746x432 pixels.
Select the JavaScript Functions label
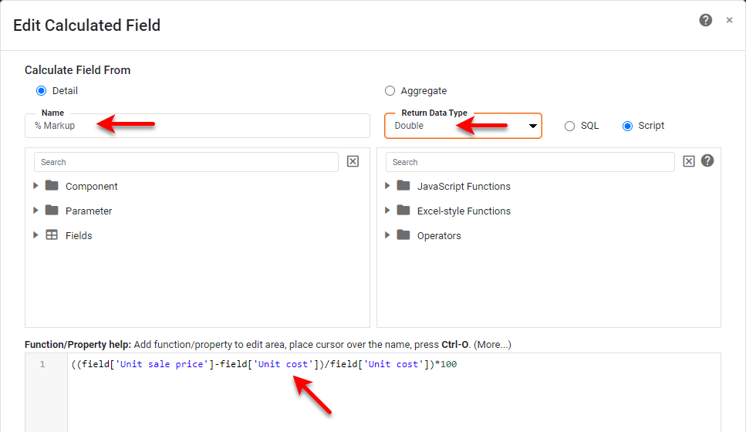[464, 187]
